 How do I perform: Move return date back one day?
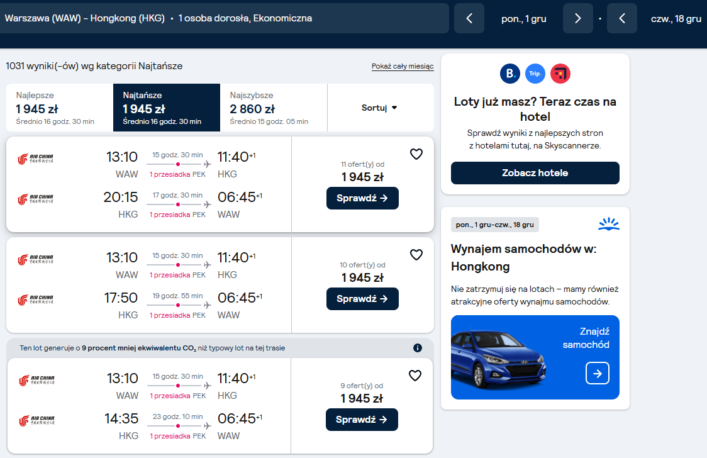pyautogui.click(x=622, y=18)
